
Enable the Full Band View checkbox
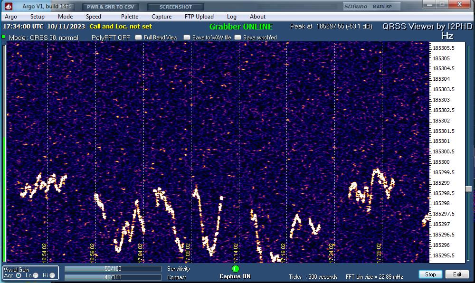tap(138, 38)
